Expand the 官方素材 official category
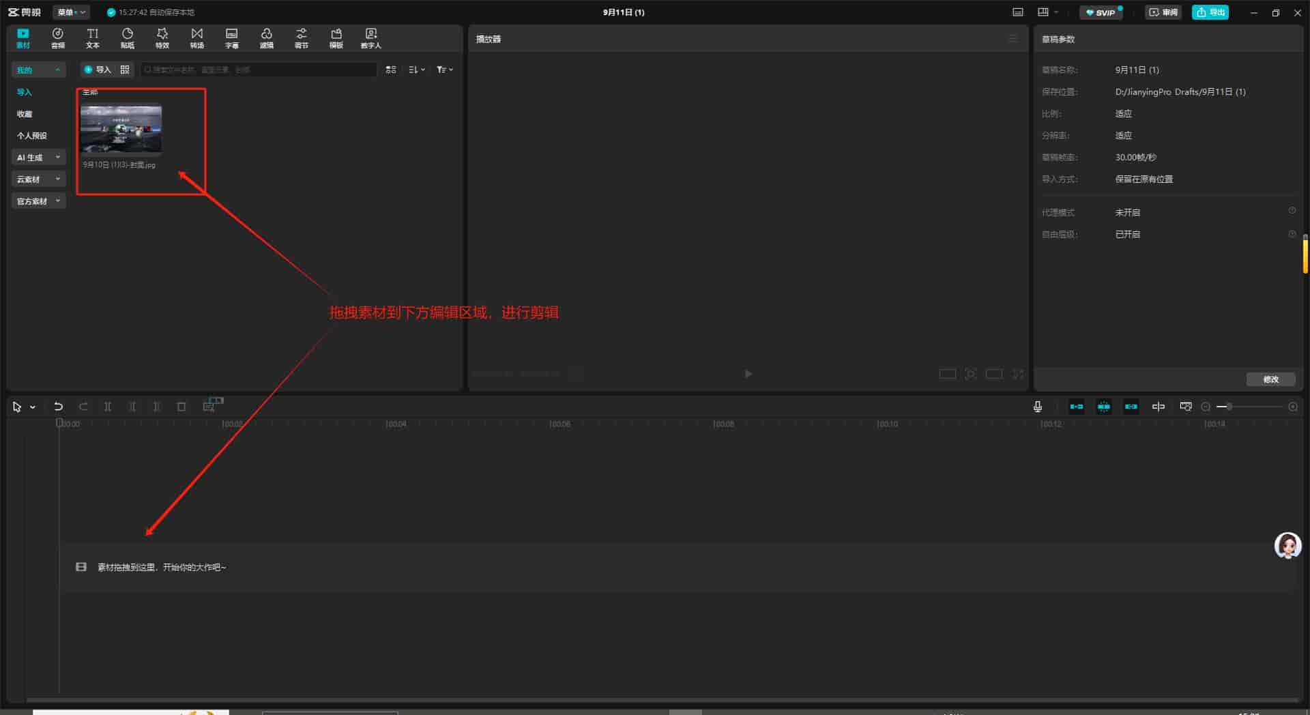 [39, 201]
